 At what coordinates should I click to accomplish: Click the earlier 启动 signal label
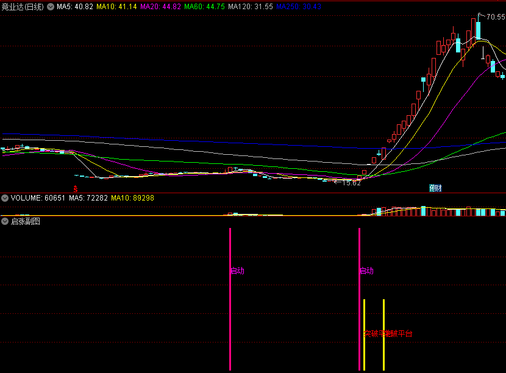[x=237, y=271]
